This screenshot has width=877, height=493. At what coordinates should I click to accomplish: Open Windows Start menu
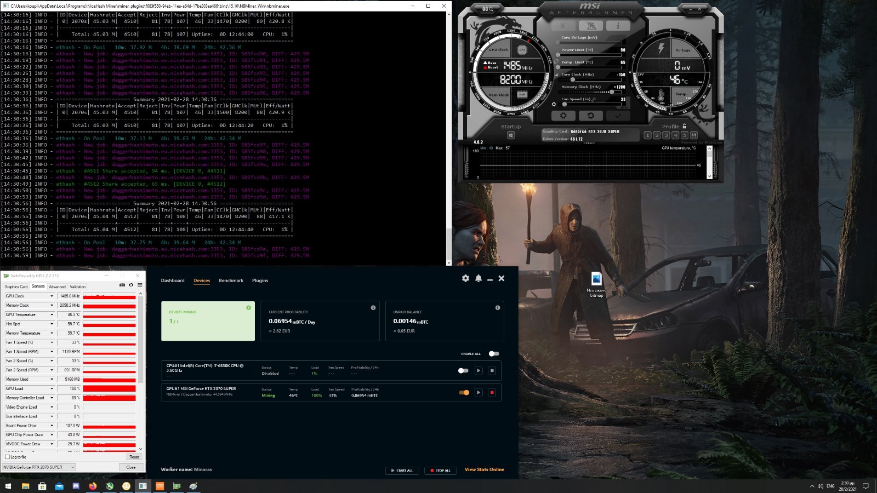click(8, 486)
